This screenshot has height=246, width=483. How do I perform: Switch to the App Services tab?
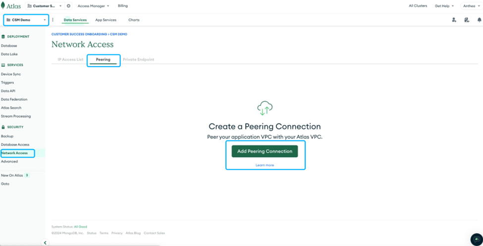tap(106, 20)
